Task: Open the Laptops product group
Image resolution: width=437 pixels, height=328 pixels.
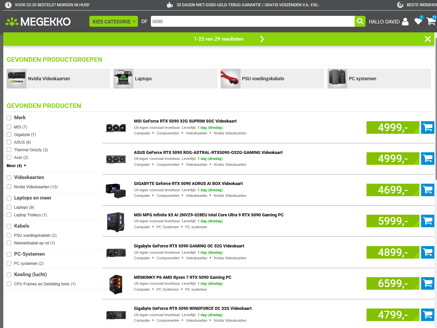Action: 165,79
